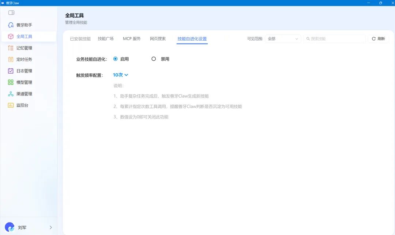Open 监控台 chart icon
This screenshot has width=395, height=235.
click(x=11, y=105)
